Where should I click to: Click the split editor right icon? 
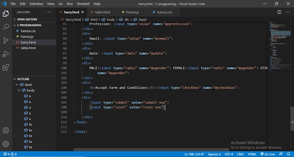[279, 12]
